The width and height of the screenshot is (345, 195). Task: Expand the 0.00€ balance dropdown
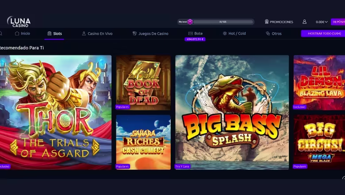point(322,22)
